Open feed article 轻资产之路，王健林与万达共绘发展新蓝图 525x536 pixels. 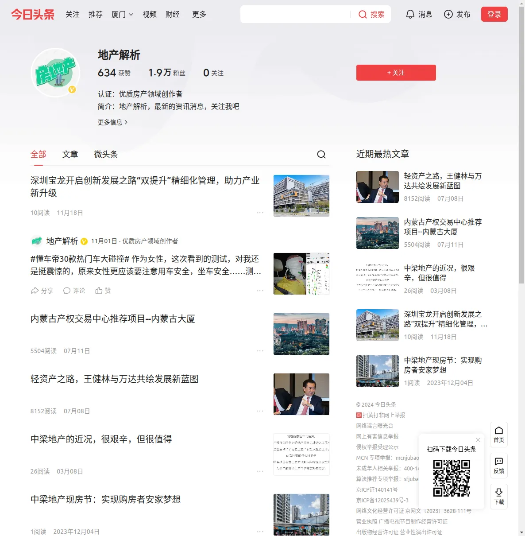tap(115, 379)
